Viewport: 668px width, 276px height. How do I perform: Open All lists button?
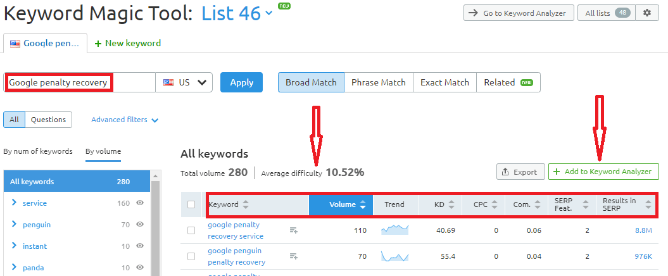pyautogui.click(x=606, y=13)
